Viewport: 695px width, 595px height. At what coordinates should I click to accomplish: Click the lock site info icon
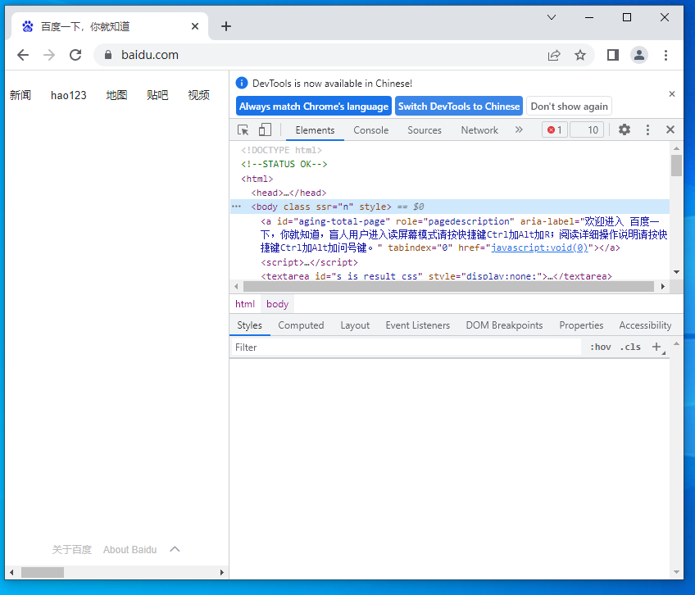108,55
